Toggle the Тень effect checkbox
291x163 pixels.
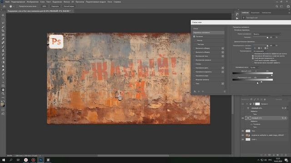(194, 83)
